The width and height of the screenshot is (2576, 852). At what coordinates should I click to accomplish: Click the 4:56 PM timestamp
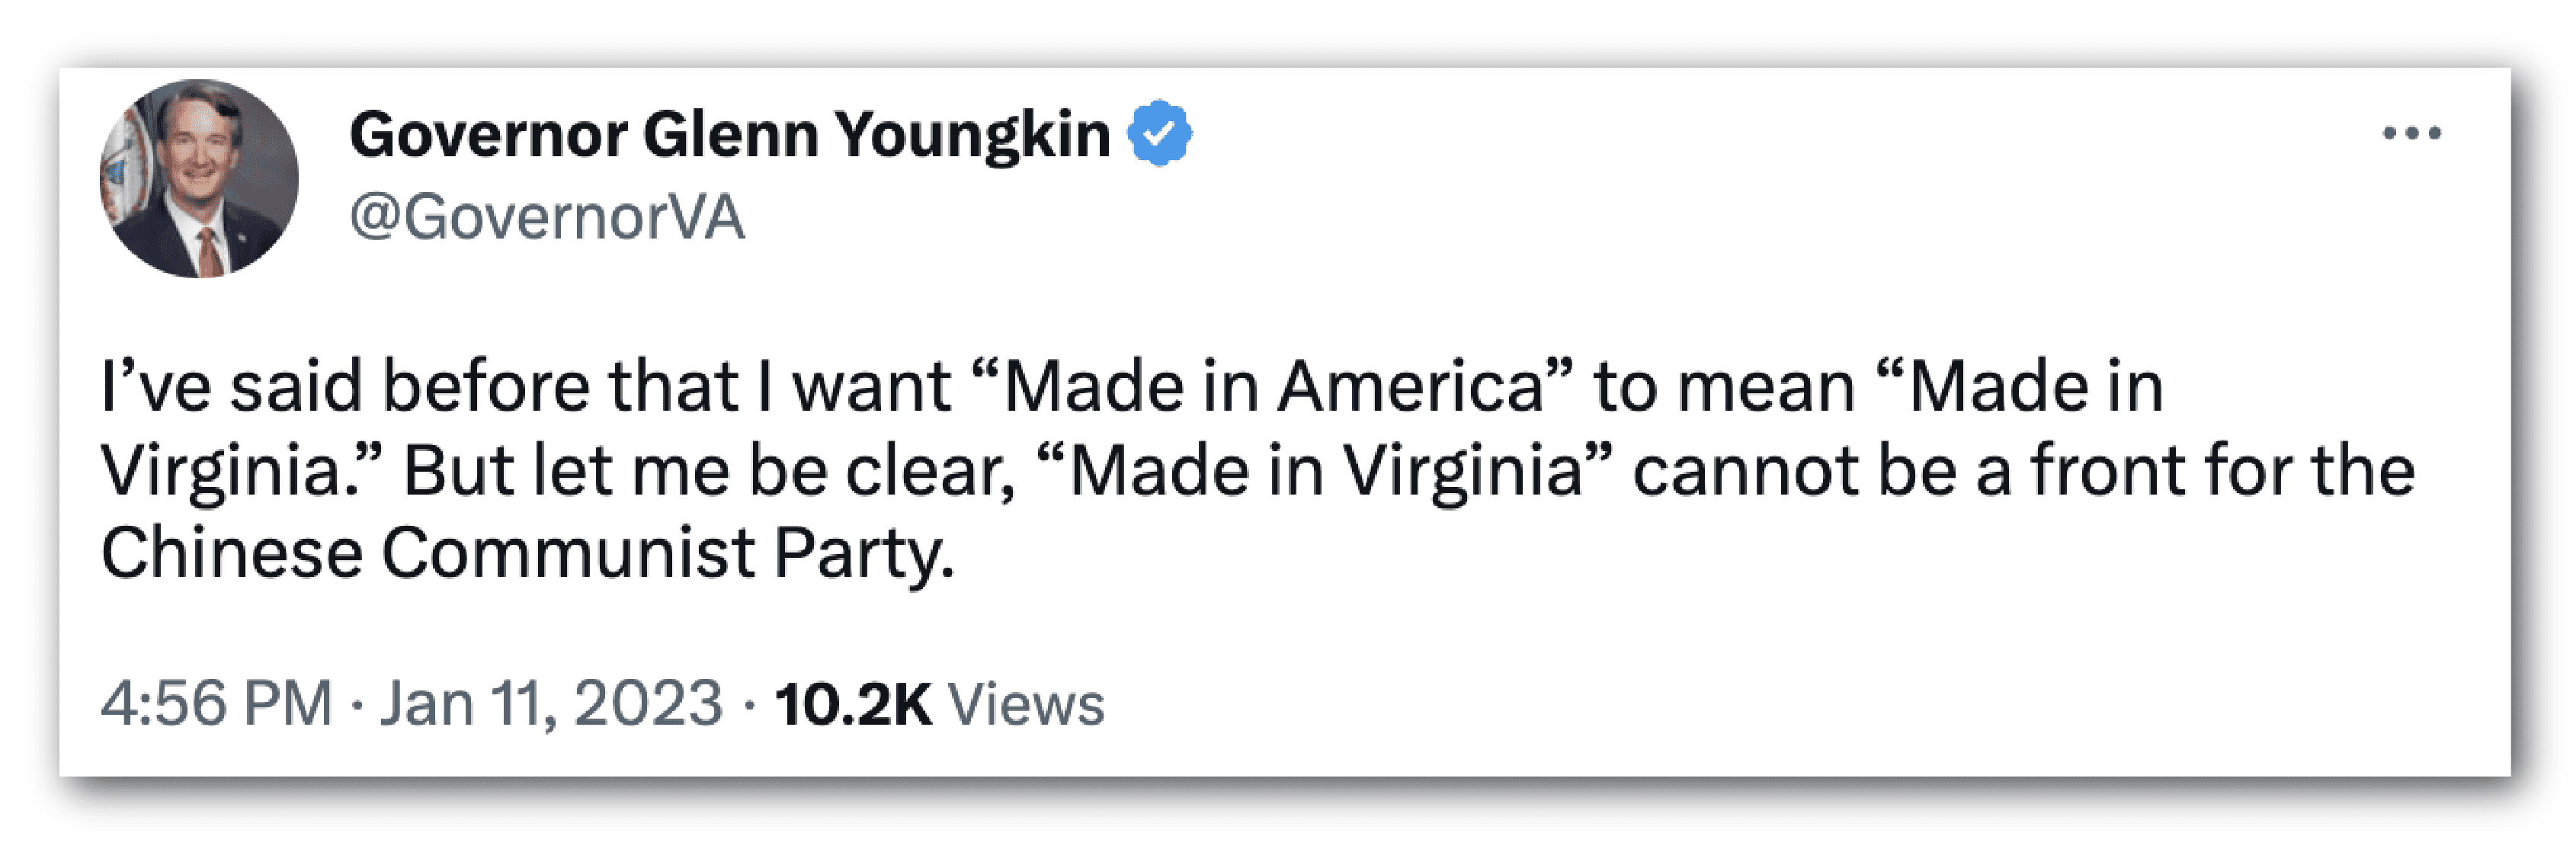point(216,703)
